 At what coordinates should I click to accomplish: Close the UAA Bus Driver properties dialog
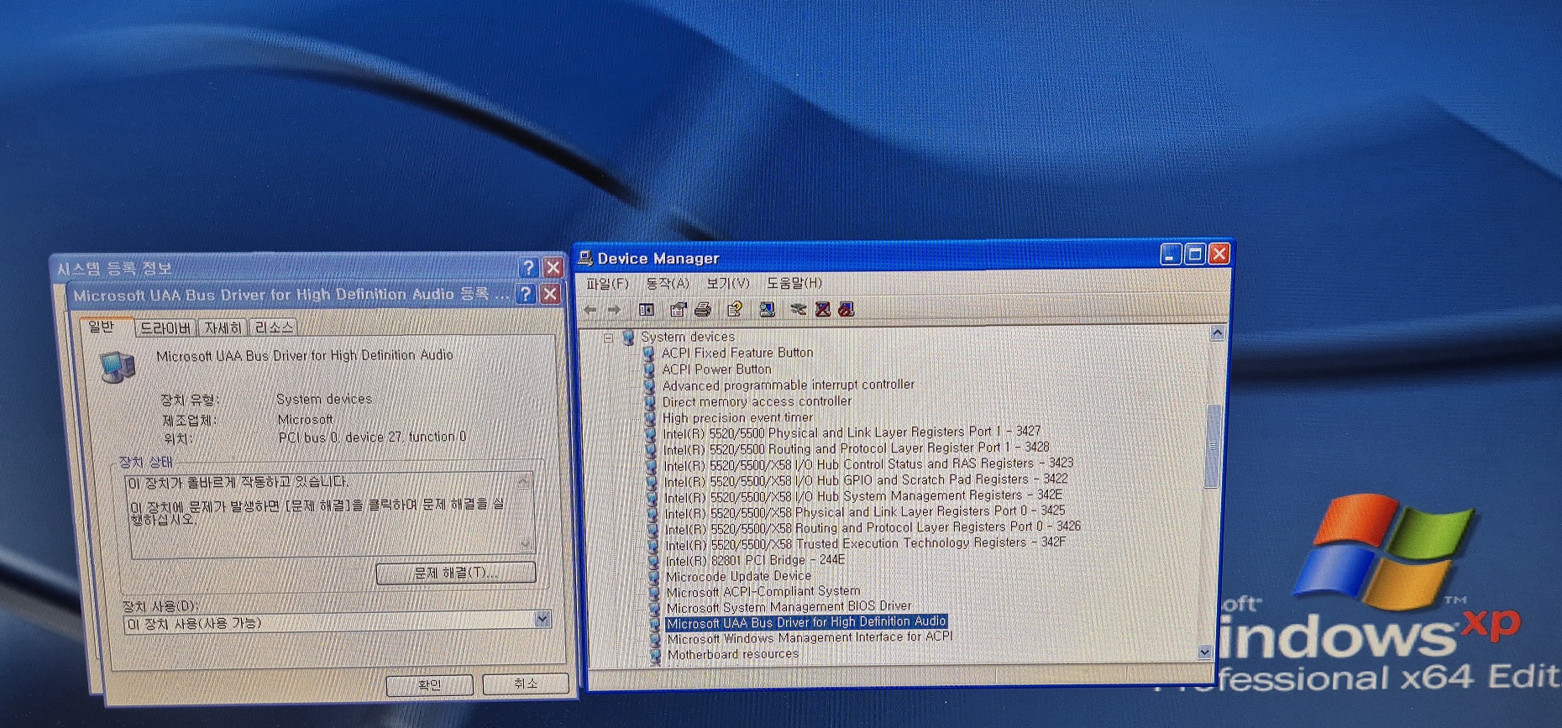click(550, 294)
